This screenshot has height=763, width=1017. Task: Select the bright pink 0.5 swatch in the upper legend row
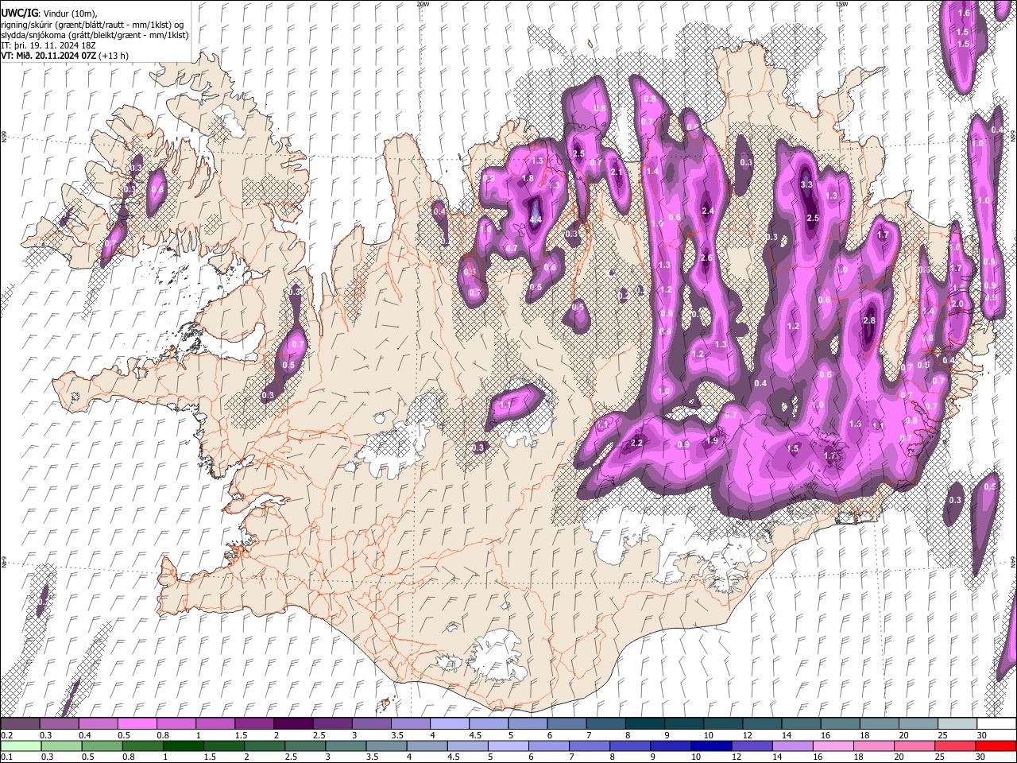click(137, 723)
